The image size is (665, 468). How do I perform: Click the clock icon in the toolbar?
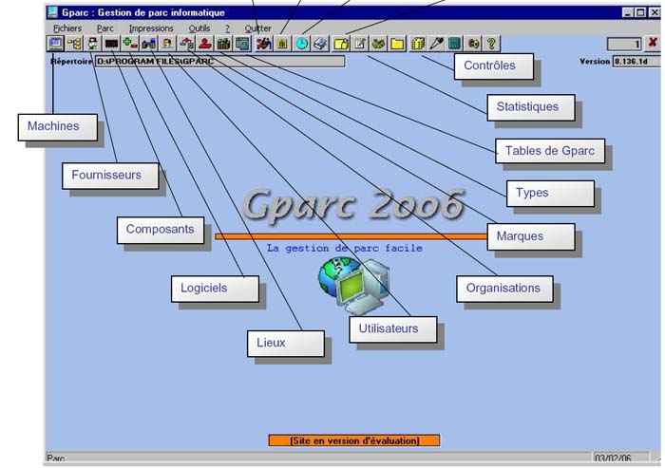click(301, 44)
